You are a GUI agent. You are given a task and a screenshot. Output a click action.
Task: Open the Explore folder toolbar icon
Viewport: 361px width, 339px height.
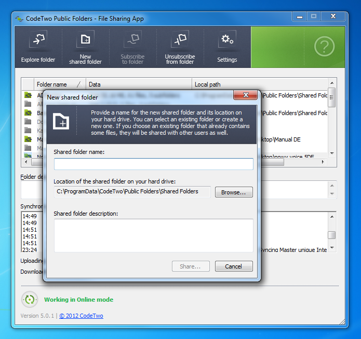pyautogui.click(x=38, y=39)
